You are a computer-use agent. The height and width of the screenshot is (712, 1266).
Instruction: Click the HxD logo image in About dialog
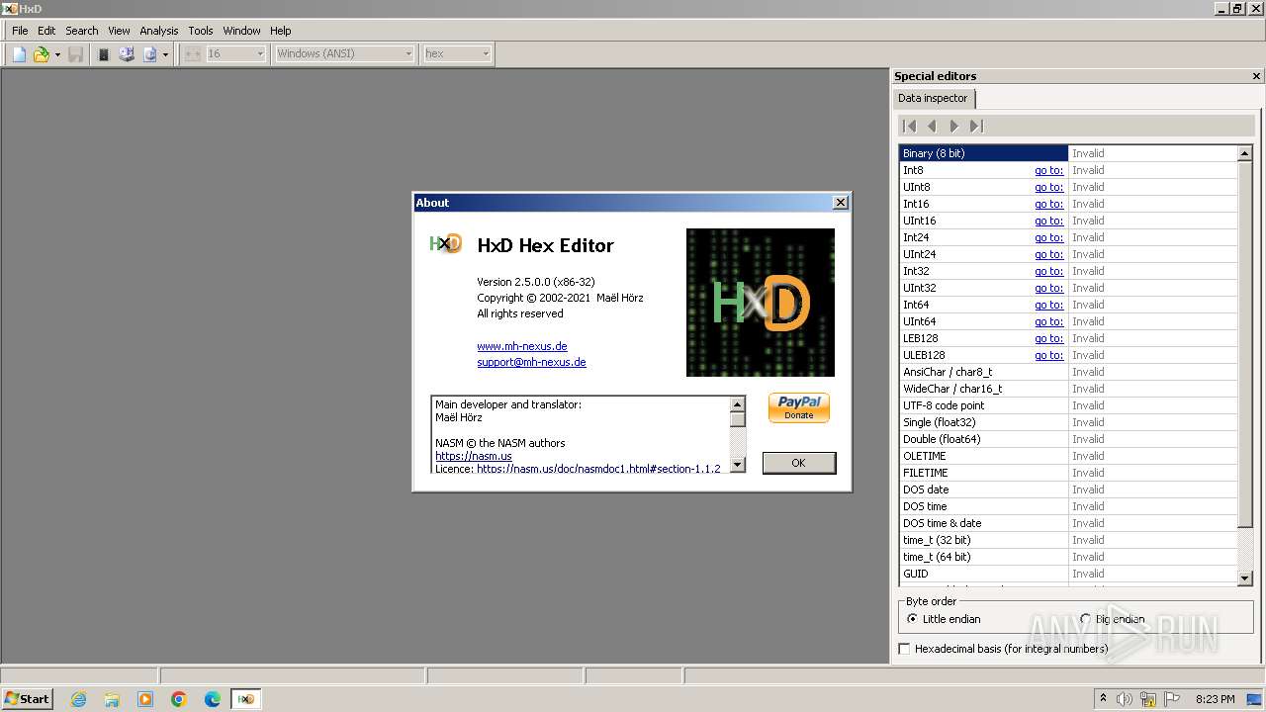pos(761,303)
